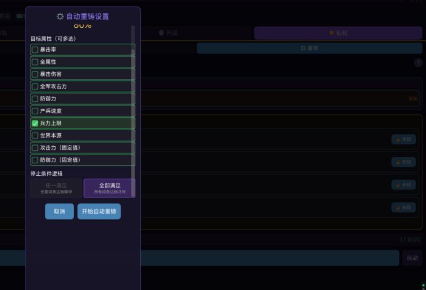Choose the 任一满足 stop logic
Image resolution: width=426 pixels, height=290 pixels.
coord(56,188)
